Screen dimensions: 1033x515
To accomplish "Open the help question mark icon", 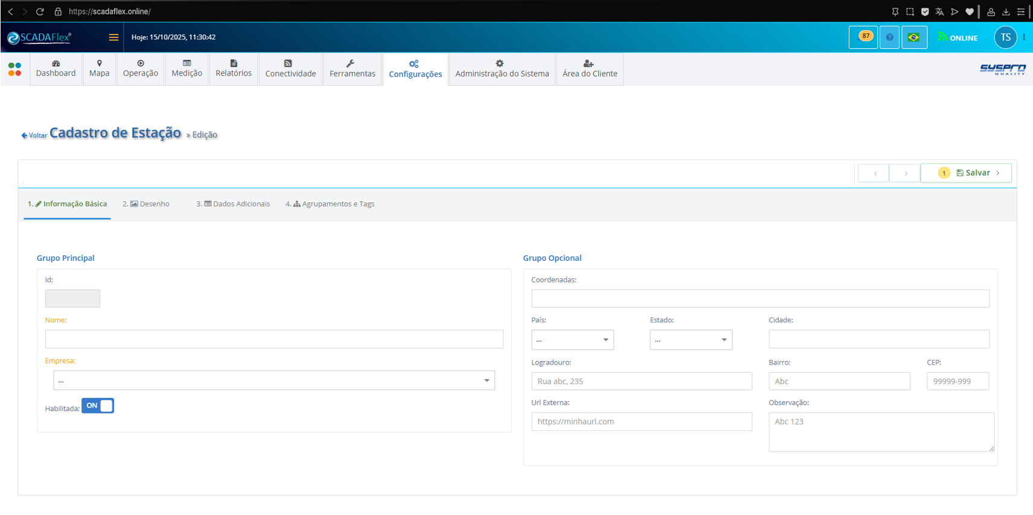I will click(889, 37).
